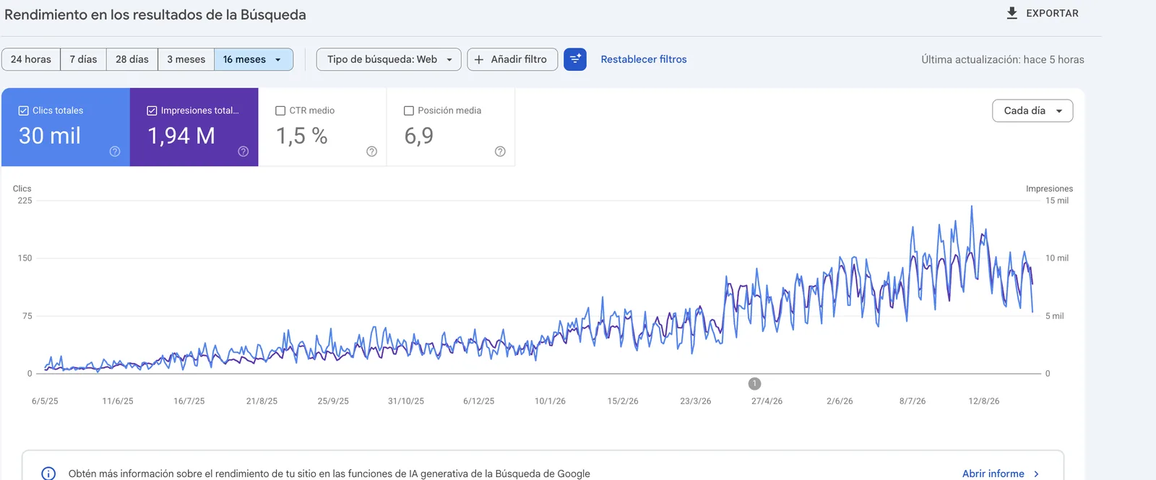Click the arrow next to Abrir informe

(1036, 474)
